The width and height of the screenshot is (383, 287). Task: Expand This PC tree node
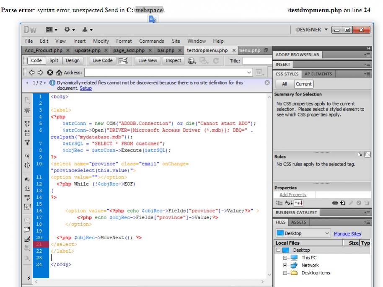[x=285, y=258]
